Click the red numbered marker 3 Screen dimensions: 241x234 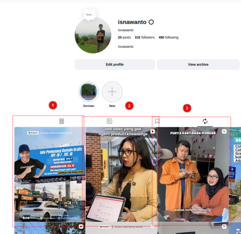(187, 108)
